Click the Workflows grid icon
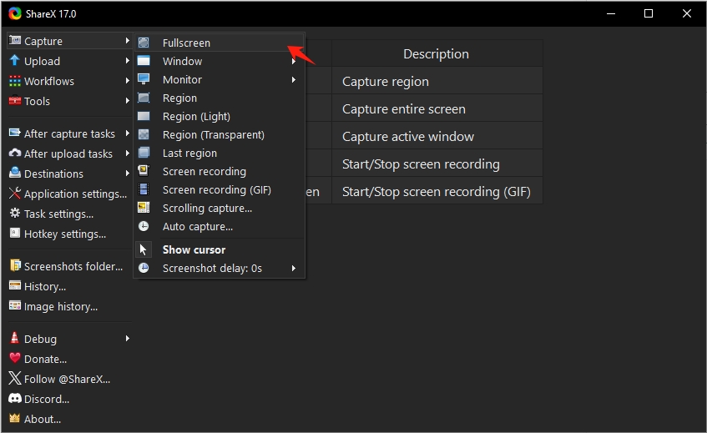 click(x=15, y=81)
